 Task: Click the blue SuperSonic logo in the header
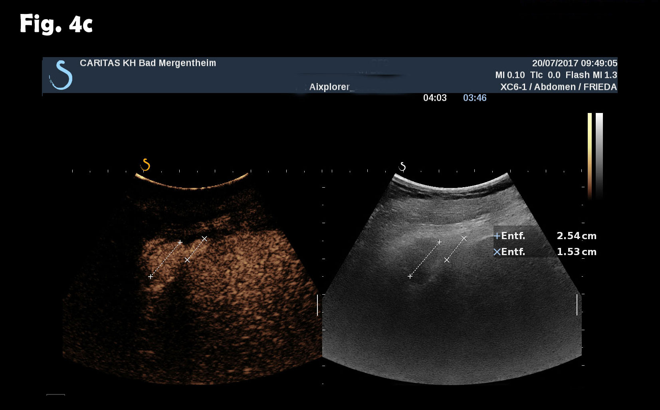61,75
